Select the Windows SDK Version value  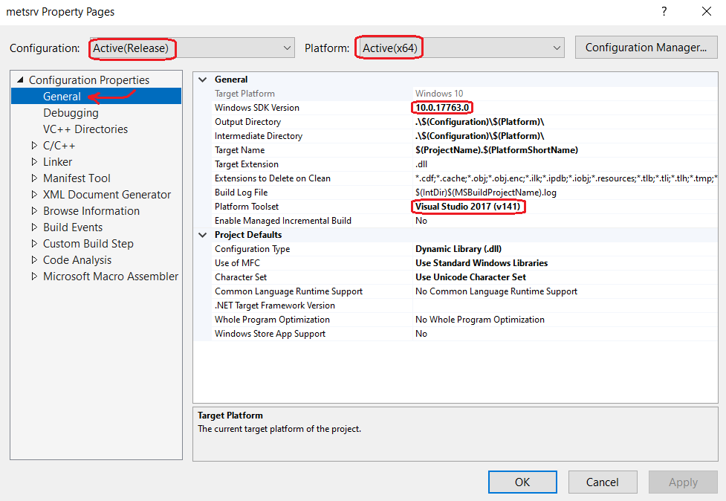pyautogui.click(x=442, y=108)
